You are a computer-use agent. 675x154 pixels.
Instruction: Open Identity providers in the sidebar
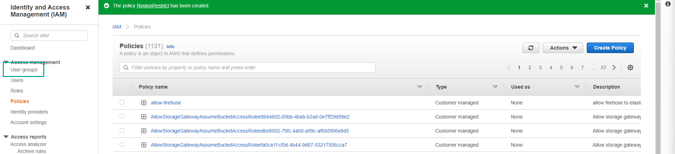pyautogui.click(x=29, y=112)
